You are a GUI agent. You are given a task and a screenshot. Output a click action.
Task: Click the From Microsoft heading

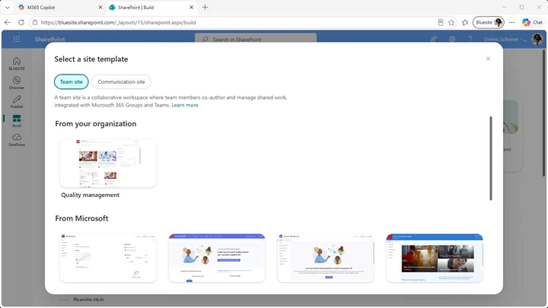coord(81,218)
